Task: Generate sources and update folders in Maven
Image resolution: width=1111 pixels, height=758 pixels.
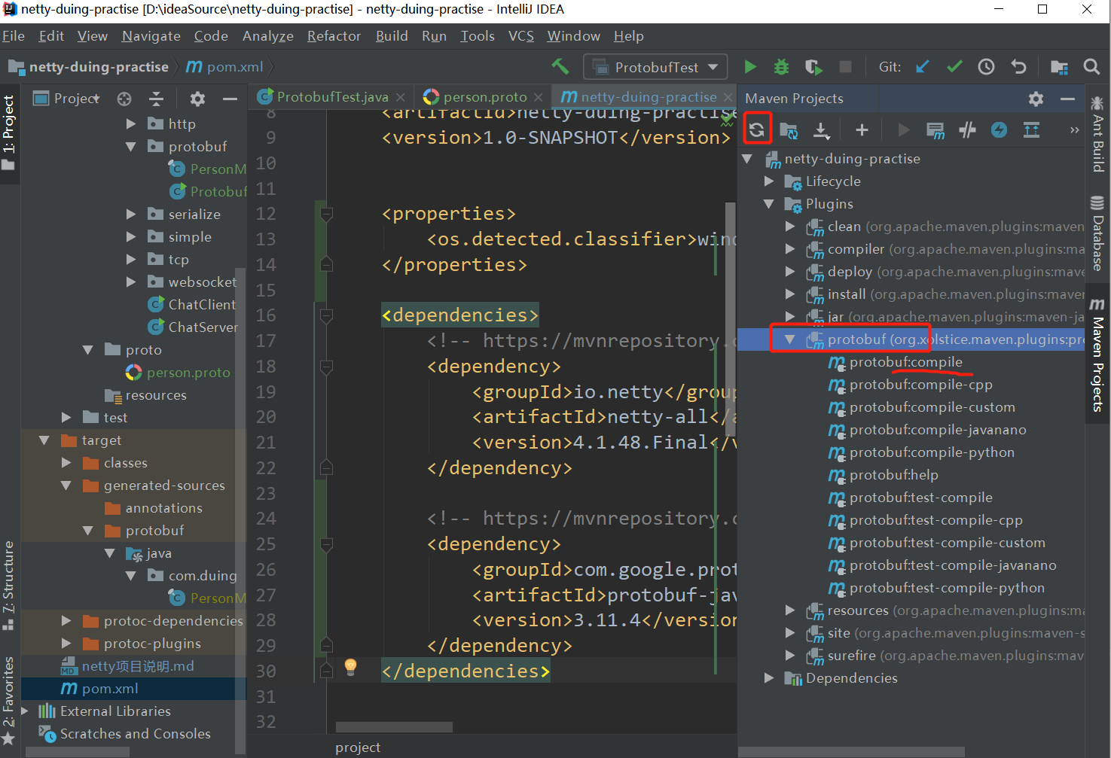Action: click(x=789, y=130)
